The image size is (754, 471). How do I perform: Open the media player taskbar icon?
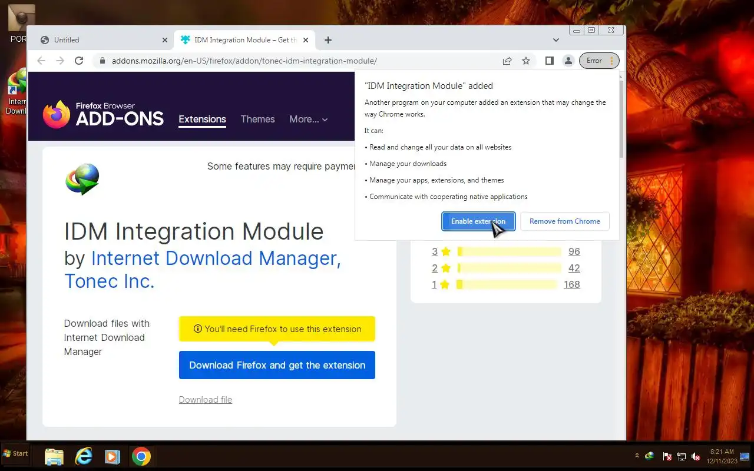coord(112,456)
